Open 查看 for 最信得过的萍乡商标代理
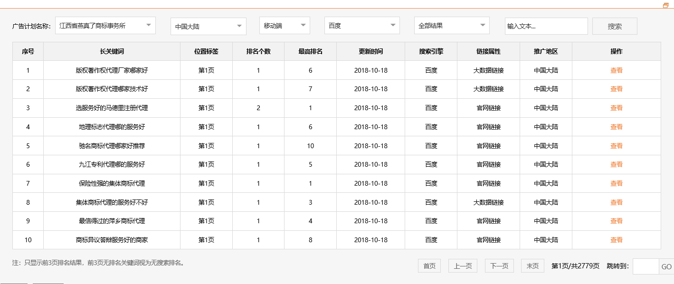Image resolution: width=674 pixels, height=284 pixels. [x=616, y=221]
